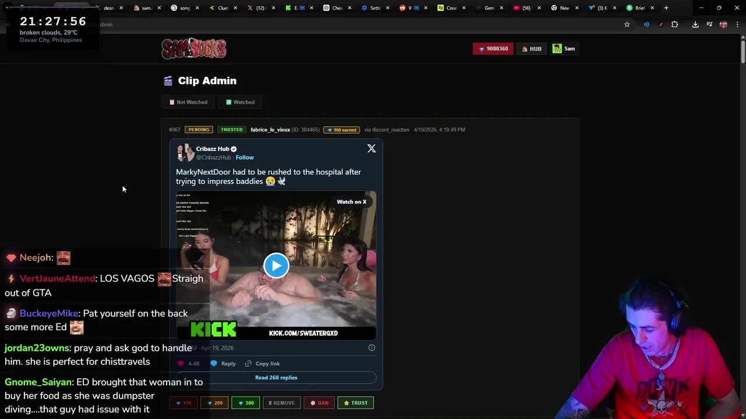Click chat username VertJauneAttend
This screenshot has height=419, width=746.
click(57, 279)
